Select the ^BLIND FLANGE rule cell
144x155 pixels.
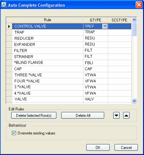click(x=48, y=63)
